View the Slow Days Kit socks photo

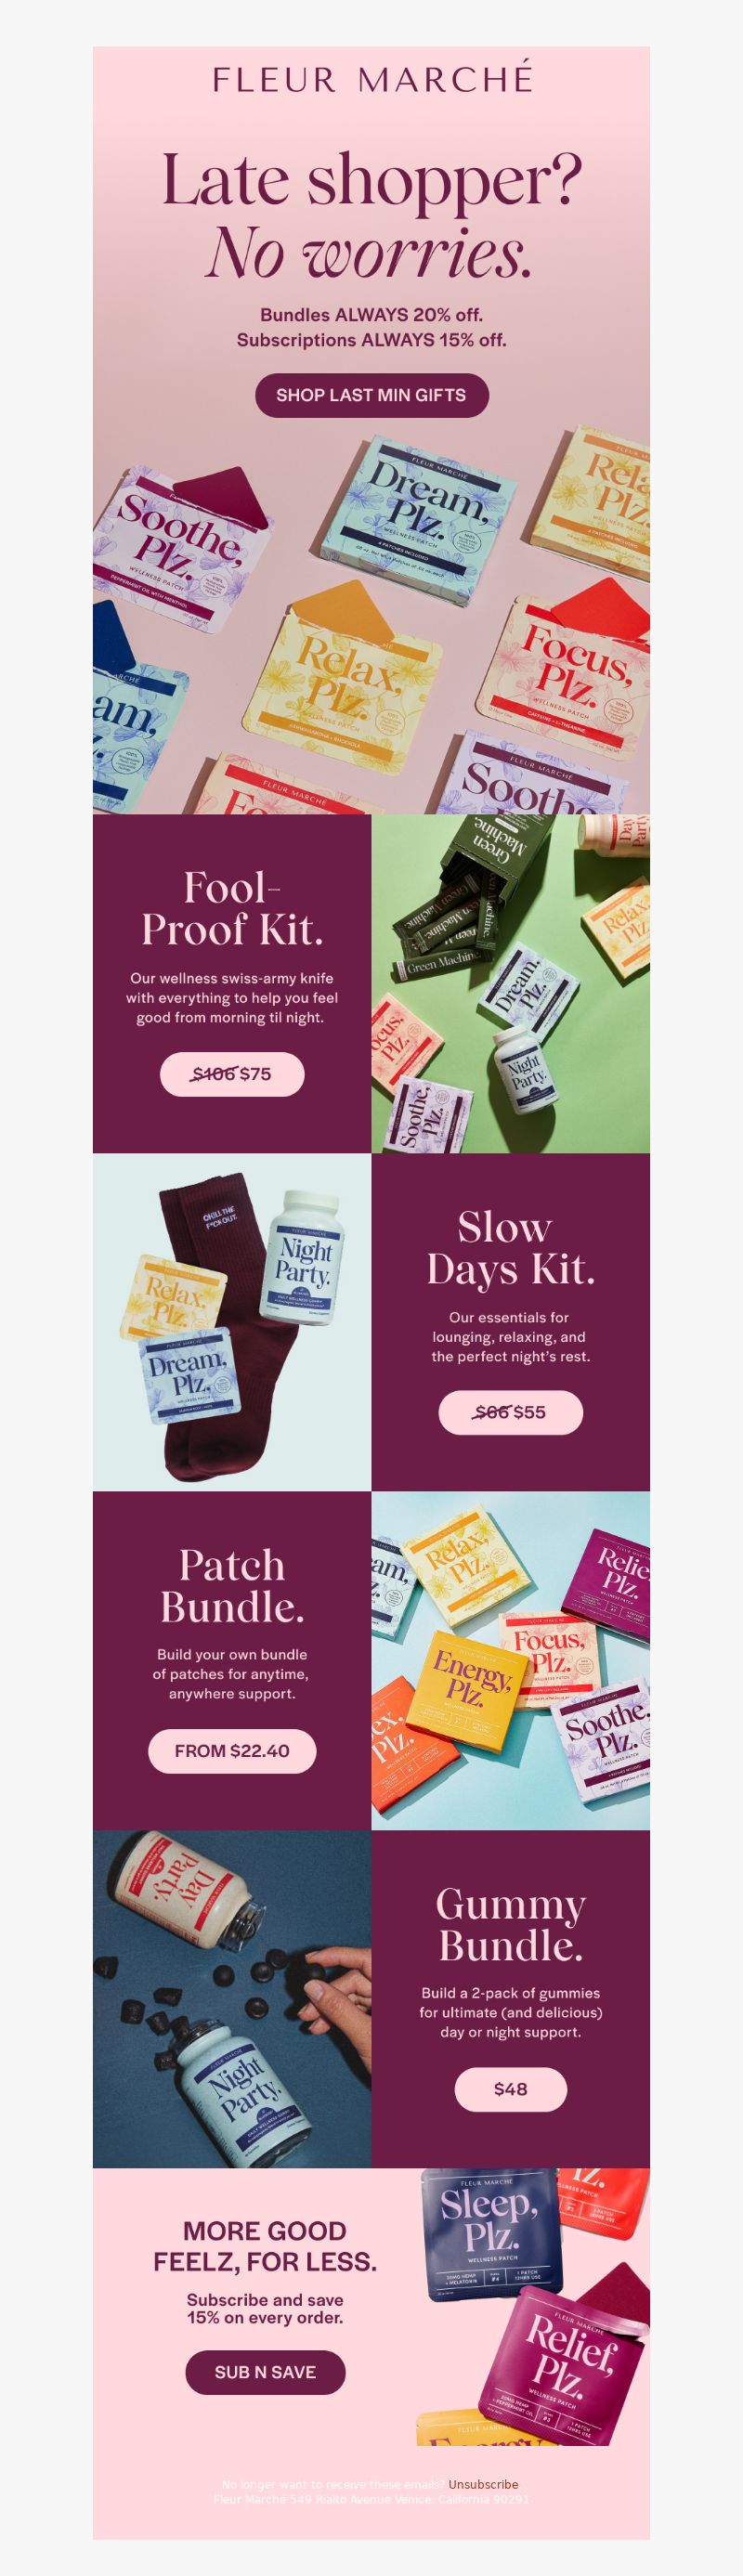pos(232,1322)
